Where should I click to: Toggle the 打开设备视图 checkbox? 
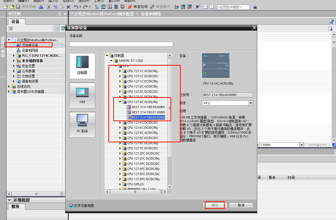tap(71, 206)
